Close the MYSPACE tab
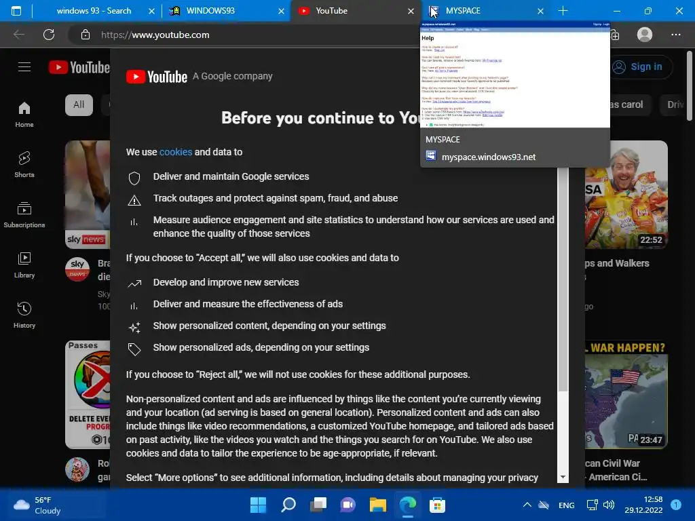Viewport: 695px width, 521px height. (540, 11)
